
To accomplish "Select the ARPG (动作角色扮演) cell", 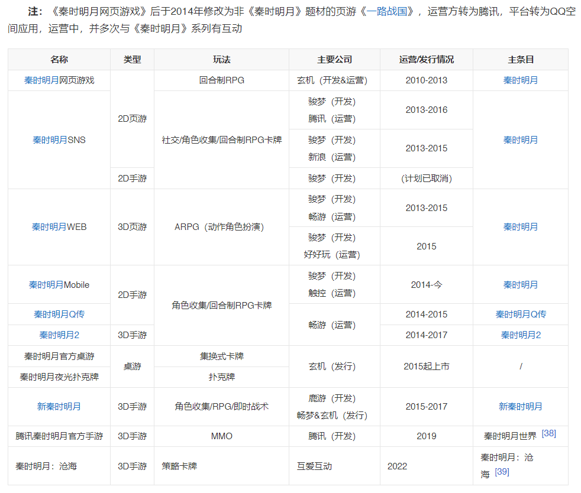I will pos(222,227).
